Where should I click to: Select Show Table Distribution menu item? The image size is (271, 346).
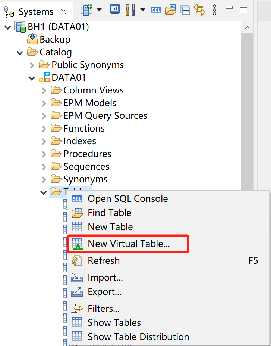pyautogui.click(x=138, y=337)
